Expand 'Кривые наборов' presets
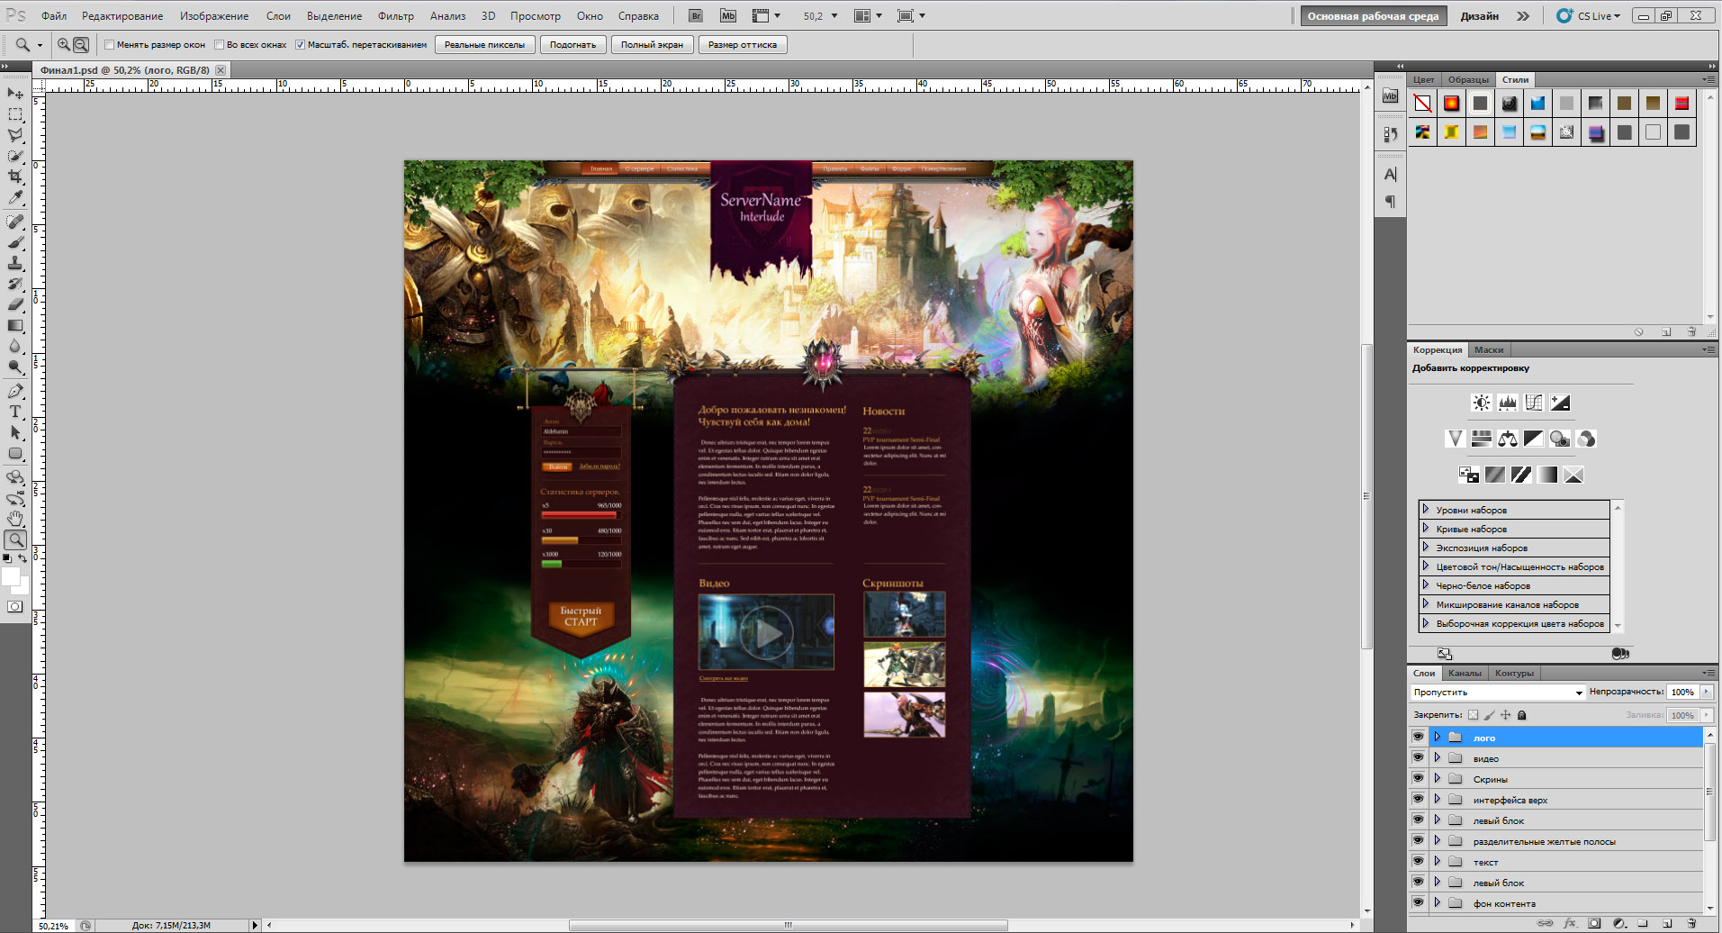 1426,529
